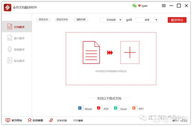Open the WeChat icon in title bar
The width and height of the screenshot is (192, 126).
(134, 6)
